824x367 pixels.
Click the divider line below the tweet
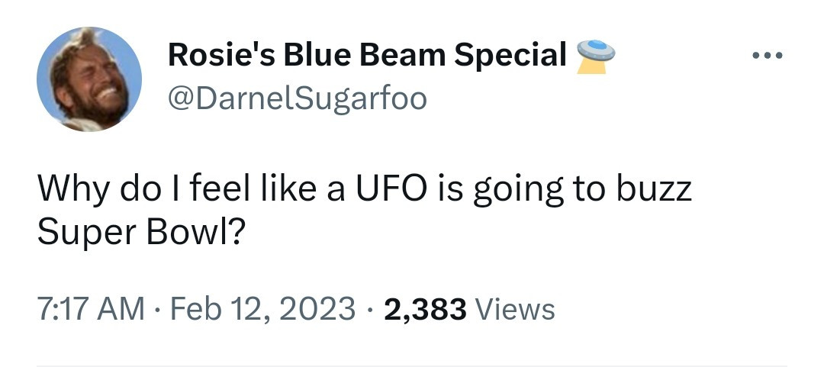click(x=412, y=365)
